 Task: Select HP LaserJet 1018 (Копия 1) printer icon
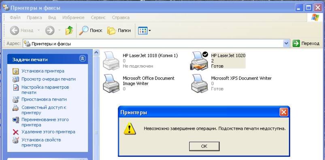[111, 60]
